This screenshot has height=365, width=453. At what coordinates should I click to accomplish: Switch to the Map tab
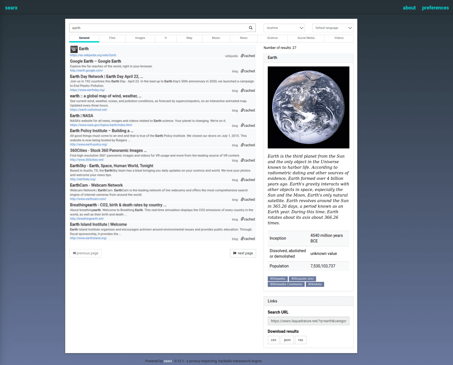pos(189,38)
